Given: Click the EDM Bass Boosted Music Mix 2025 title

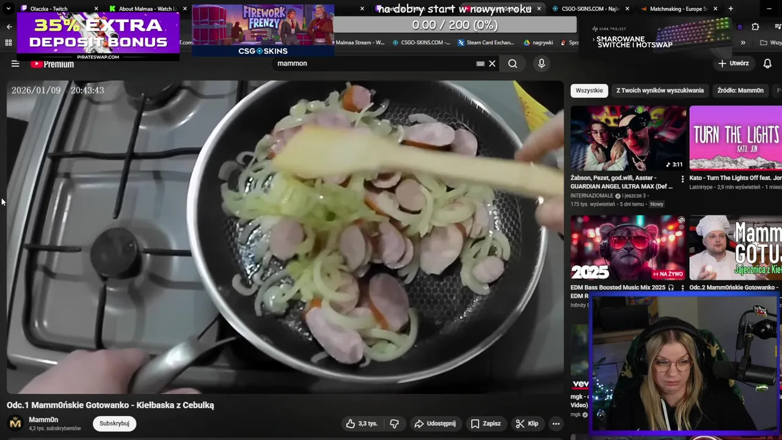Looking at the screenshot, I should coord(622,287).
